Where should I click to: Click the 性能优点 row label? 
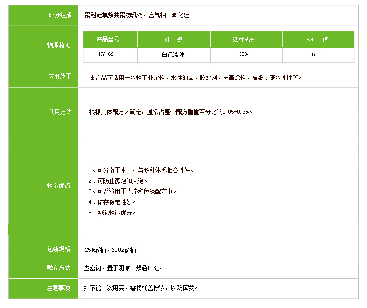[59, 186]
